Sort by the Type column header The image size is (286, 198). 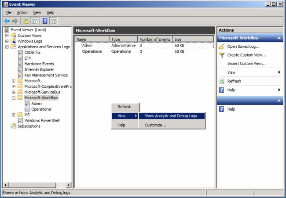123,40
